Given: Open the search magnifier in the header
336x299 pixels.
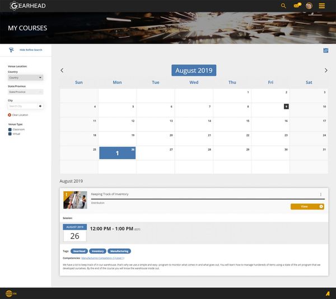Looking at the screenshot, I should click(x=283, y=6).
